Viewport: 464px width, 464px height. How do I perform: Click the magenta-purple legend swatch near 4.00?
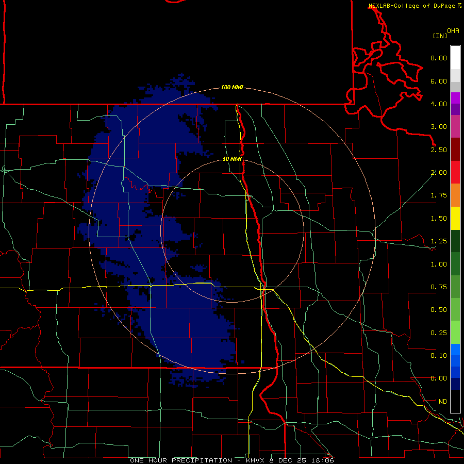pyautogui.click(x=455, y=98)
